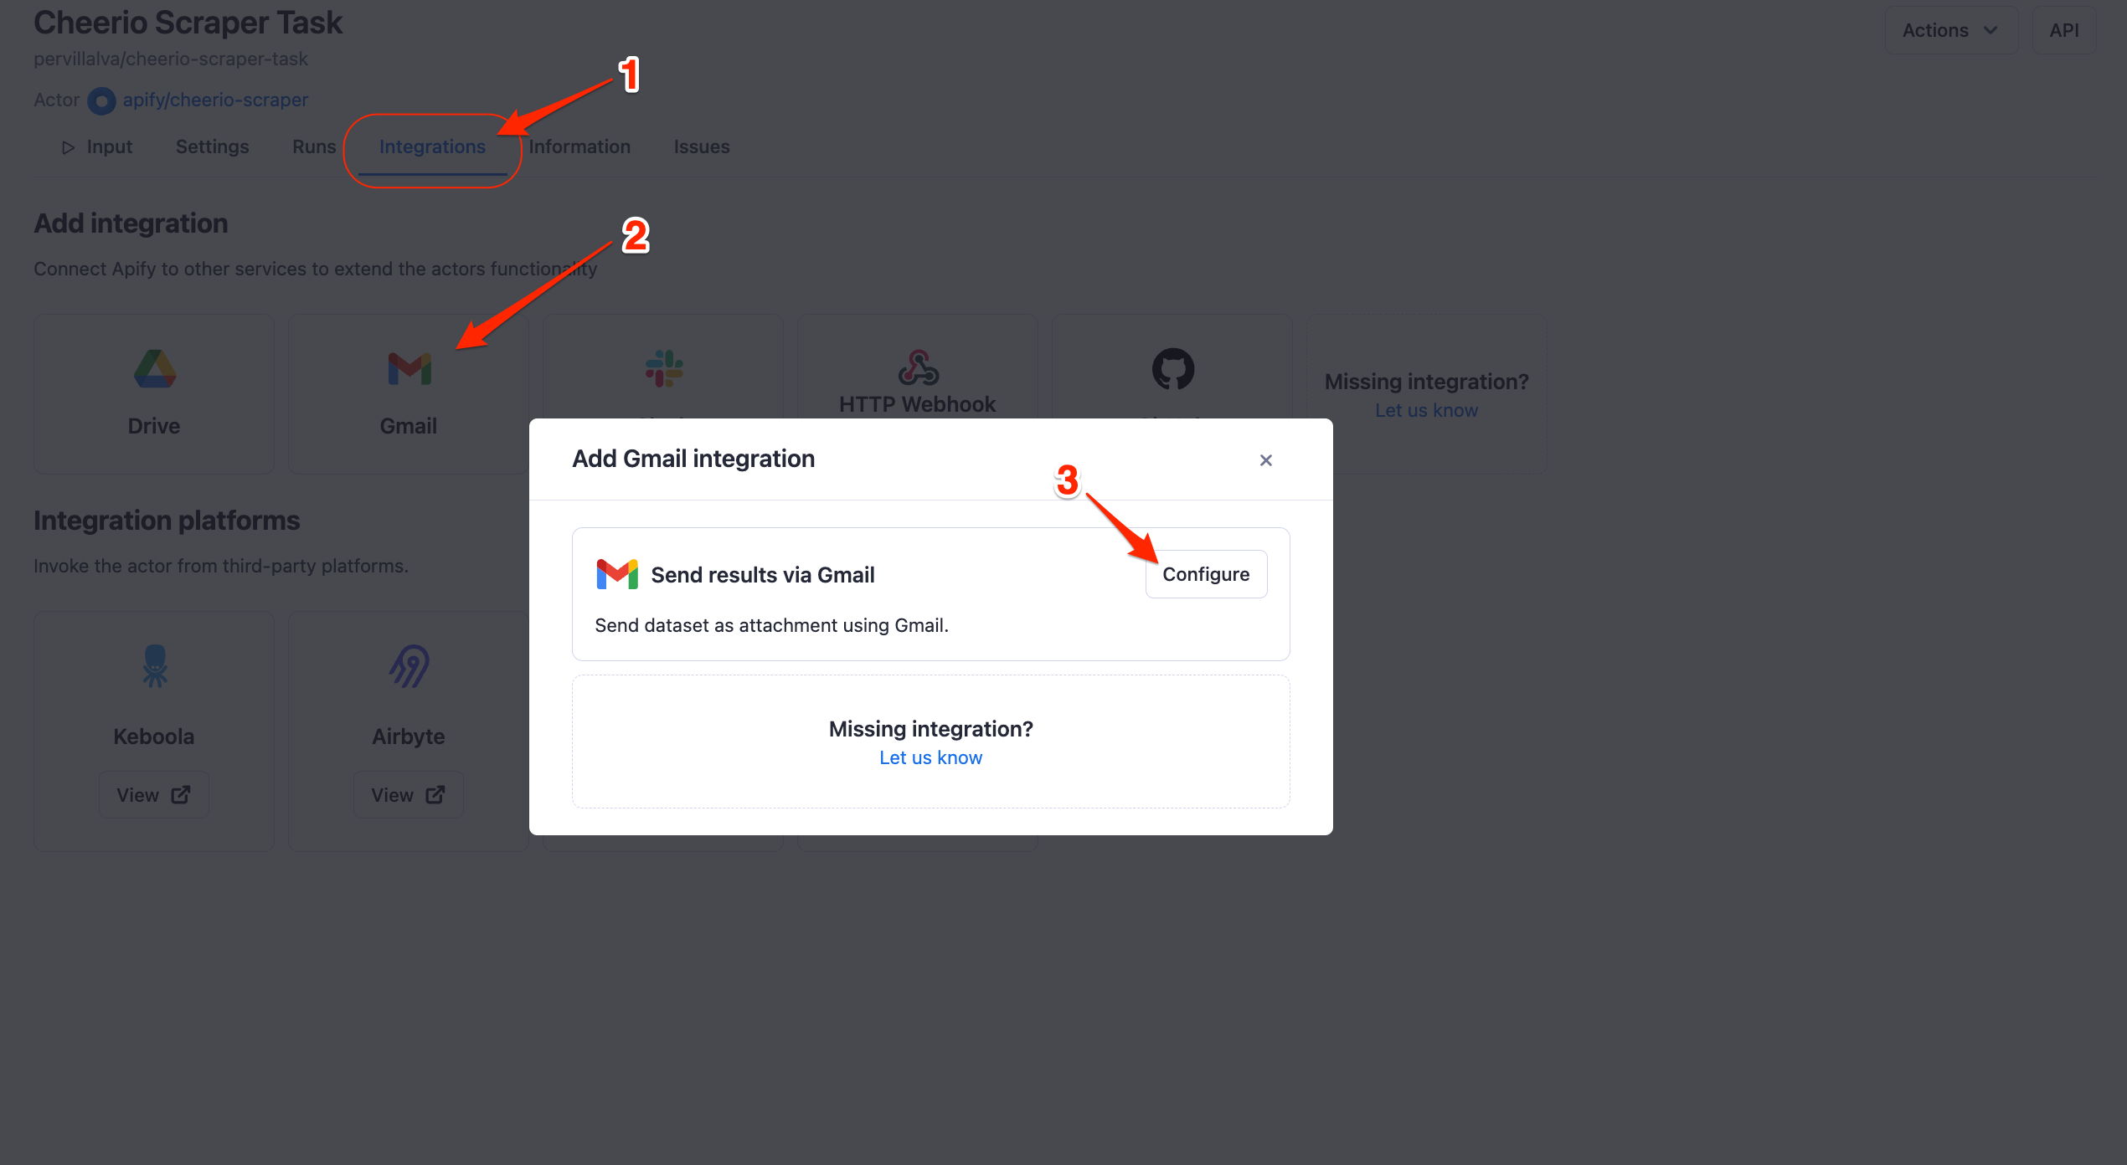This screenshot has height=1165, width=2127.
Task: Click the View link for Airbyte
Action: (x=408, y=795)
